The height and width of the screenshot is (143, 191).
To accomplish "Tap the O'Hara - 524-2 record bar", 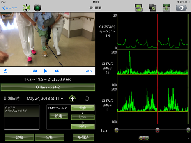I will 48,87.
